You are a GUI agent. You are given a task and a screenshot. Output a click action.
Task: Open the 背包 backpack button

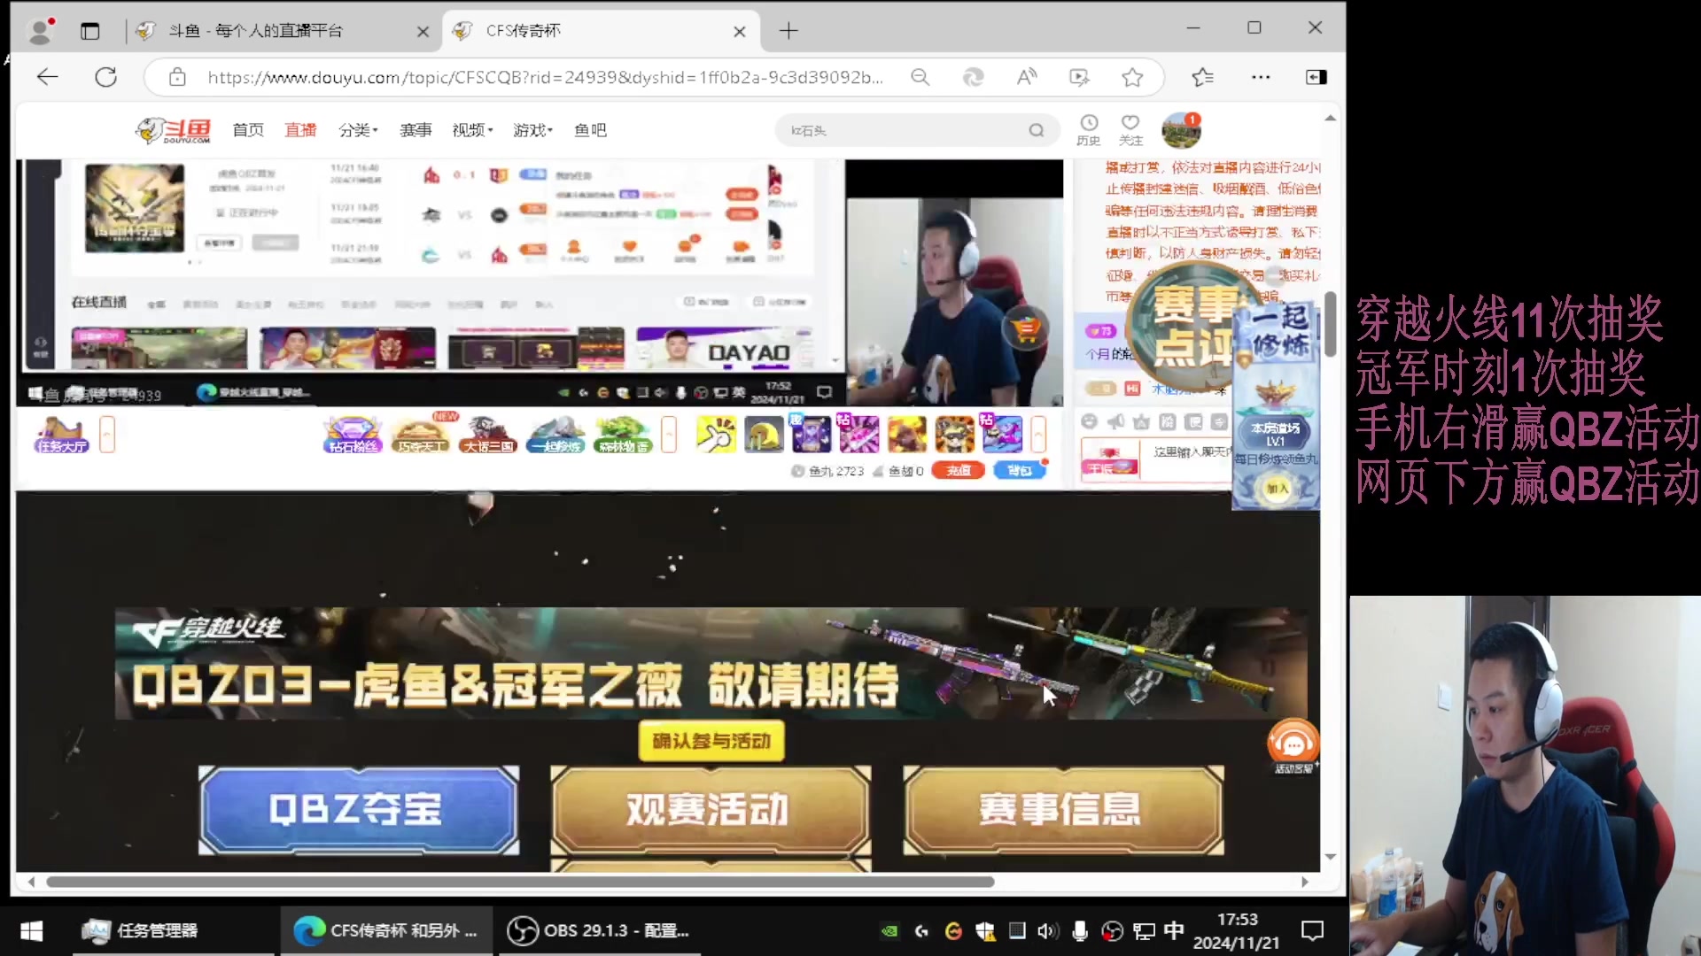(1020, 471)
